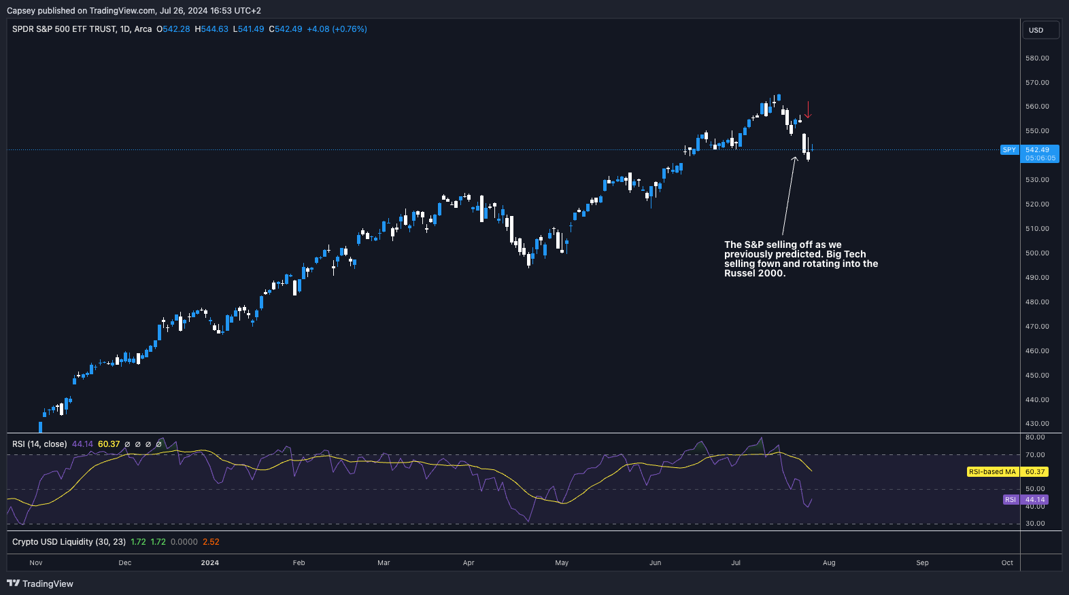Click the Dec label on time axis

pos(125,562)
